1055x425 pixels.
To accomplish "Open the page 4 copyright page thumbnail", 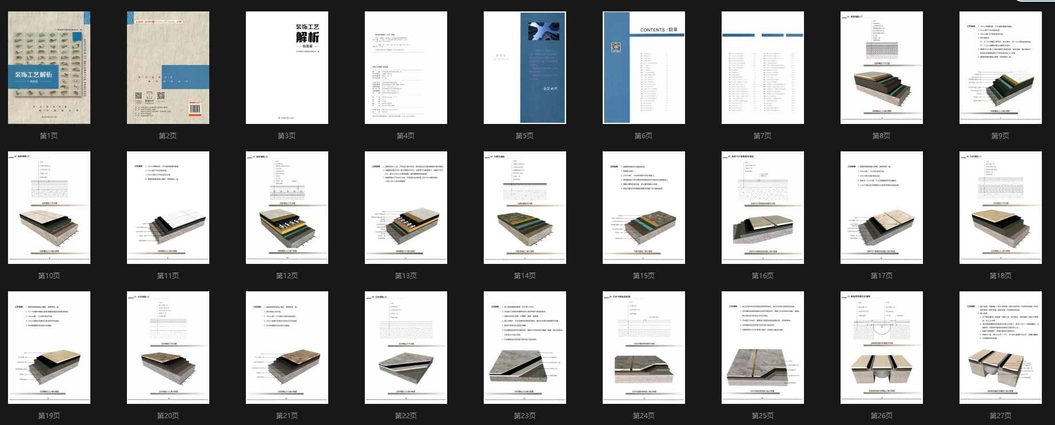I will coord(406,67).
